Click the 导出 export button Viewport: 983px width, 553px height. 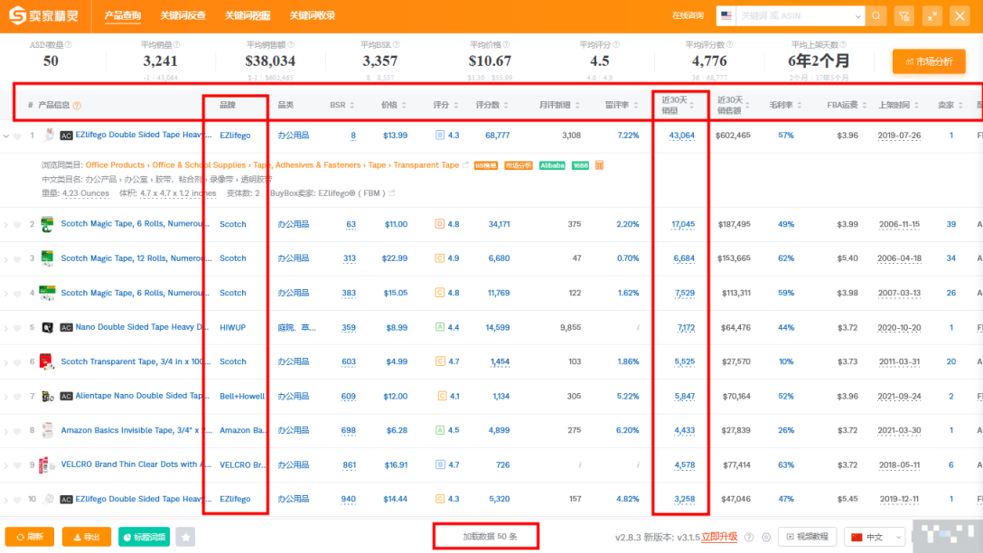pyautogui.click(x=87, y=537)
